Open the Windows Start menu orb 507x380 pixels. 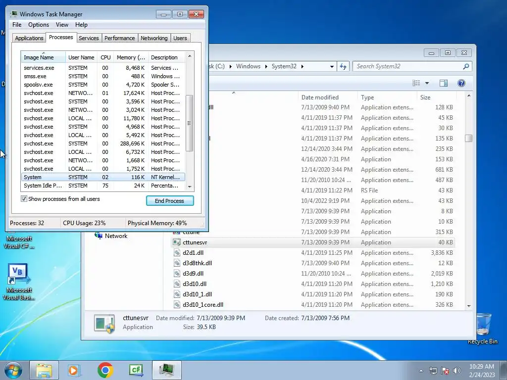(13, 370)
